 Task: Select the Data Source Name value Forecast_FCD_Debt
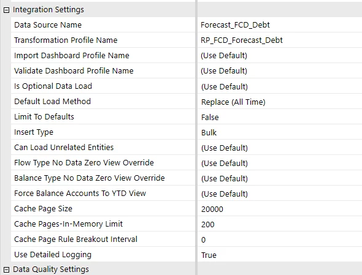point(280,24)
